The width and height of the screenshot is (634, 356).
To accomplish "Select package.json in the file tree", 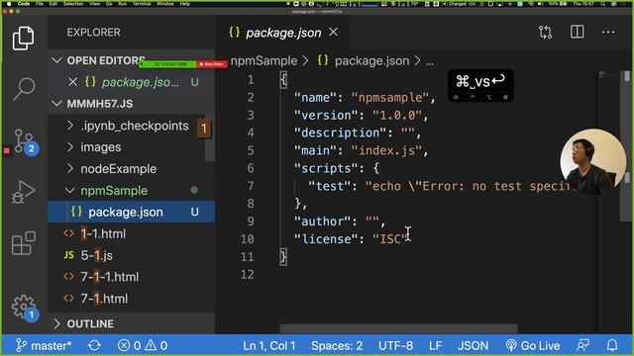I will point(131,212).
